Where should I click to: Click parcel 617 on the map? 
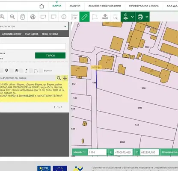tap(75, 98)
